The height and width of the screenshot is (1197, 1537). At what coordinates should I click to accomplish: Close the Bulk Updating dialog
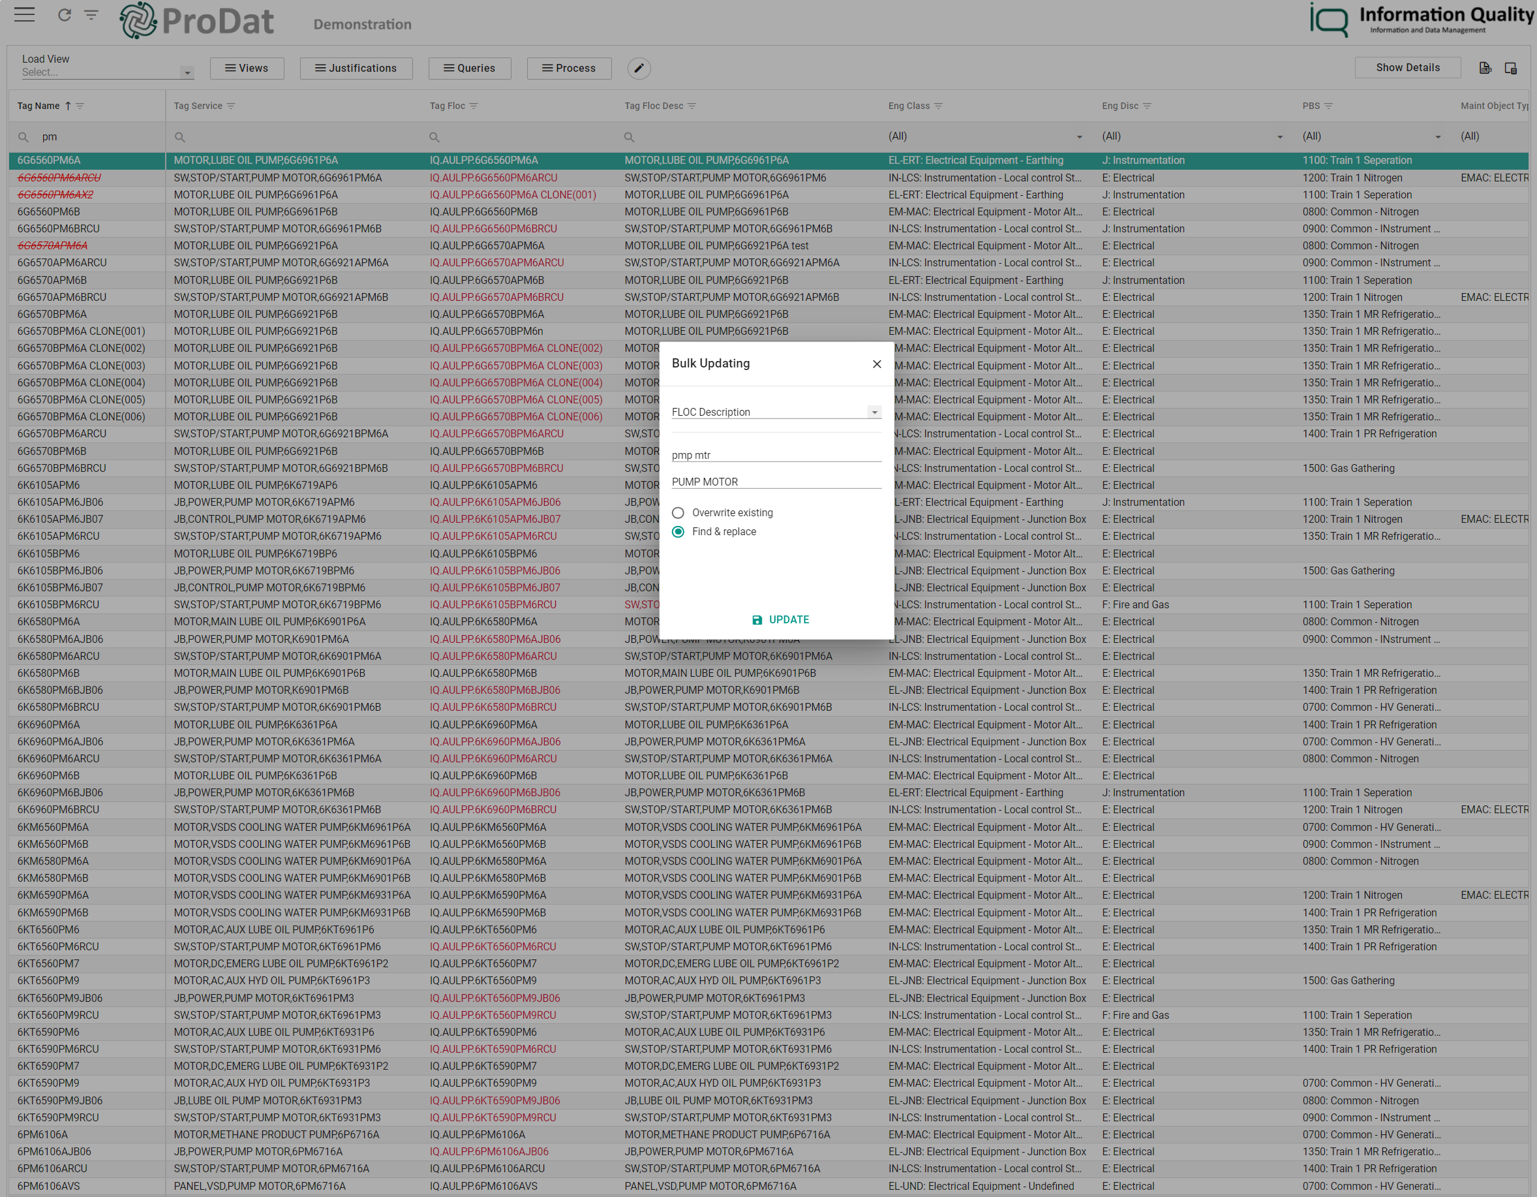[x=877, y=364]
